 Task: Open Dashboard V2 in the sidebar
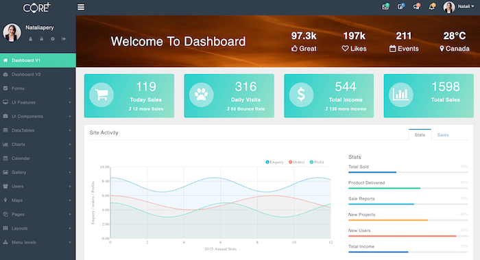tap(38, 74)
